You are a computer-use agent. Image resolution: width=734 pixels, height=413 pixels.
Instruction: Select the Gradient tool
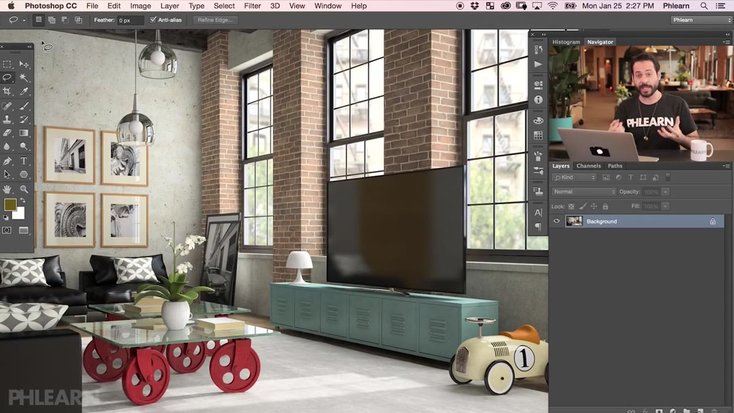24,133
